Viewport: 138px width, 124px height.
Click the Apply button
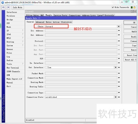coord(130,31)
